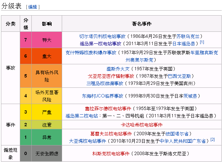
Task: Click the 影响 column header
Action: coord(47,24)
